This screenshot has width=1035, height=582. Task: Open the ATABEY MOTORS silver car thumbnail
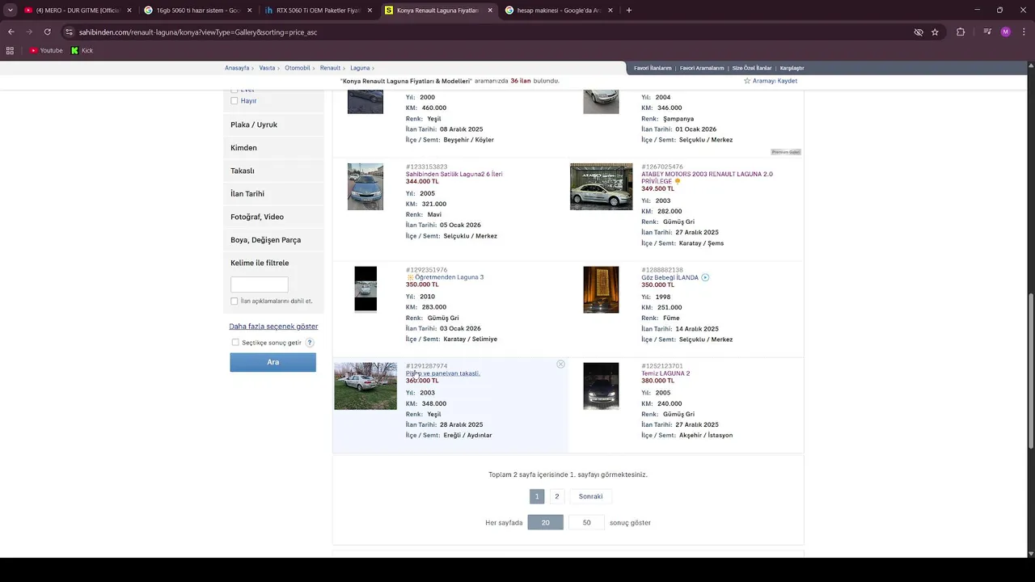coord(601,187)
